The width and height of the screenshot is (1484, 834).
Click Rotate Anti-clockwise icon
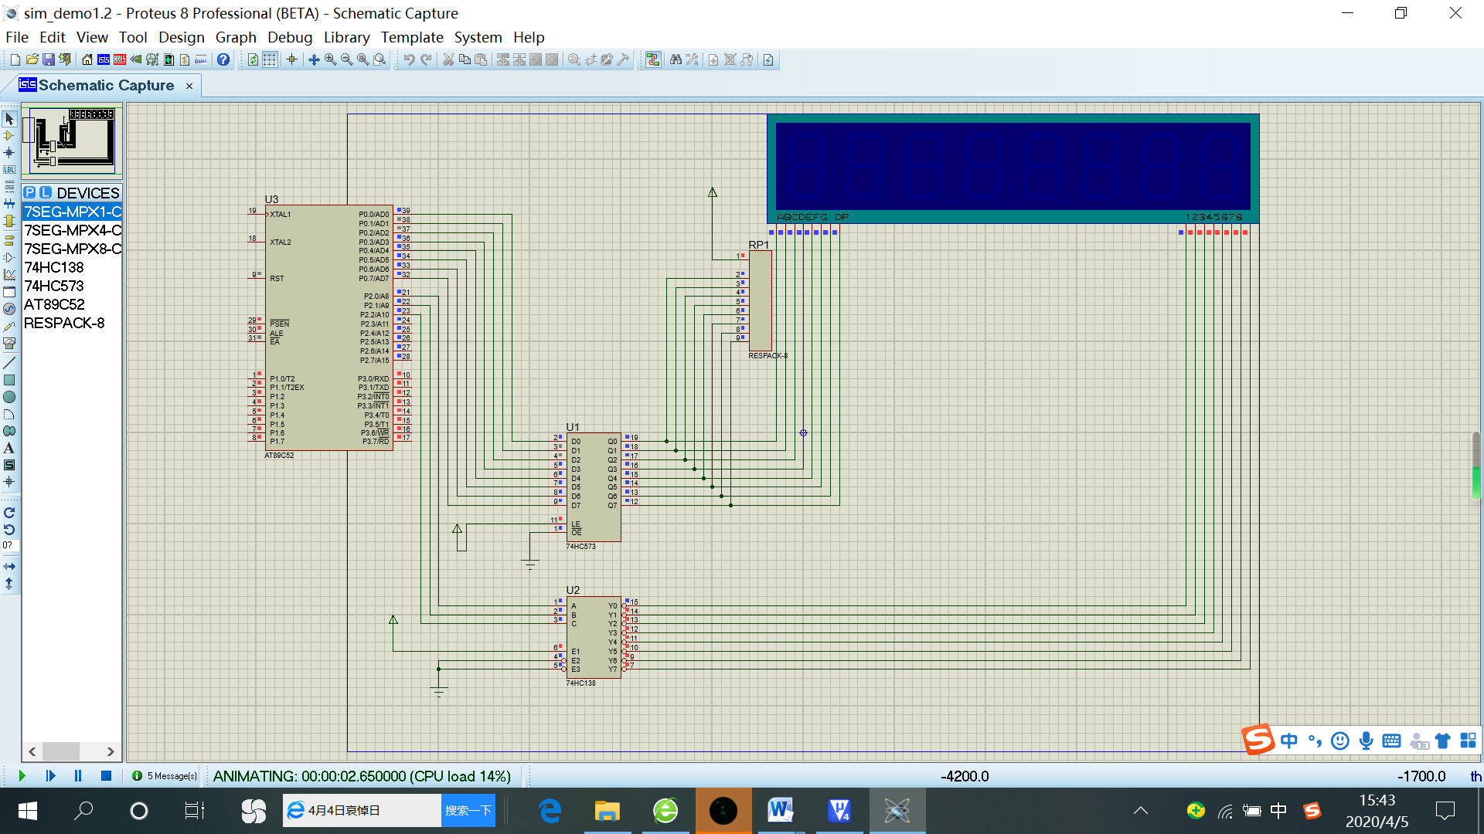point(9,530)
